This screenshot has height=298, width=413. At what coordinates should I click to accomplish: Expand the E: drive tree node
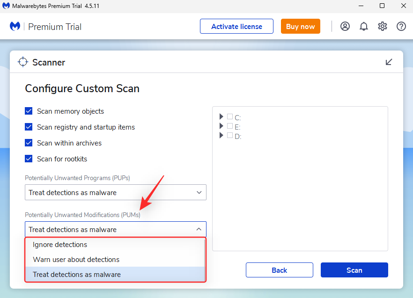click(x=221, y=126)
